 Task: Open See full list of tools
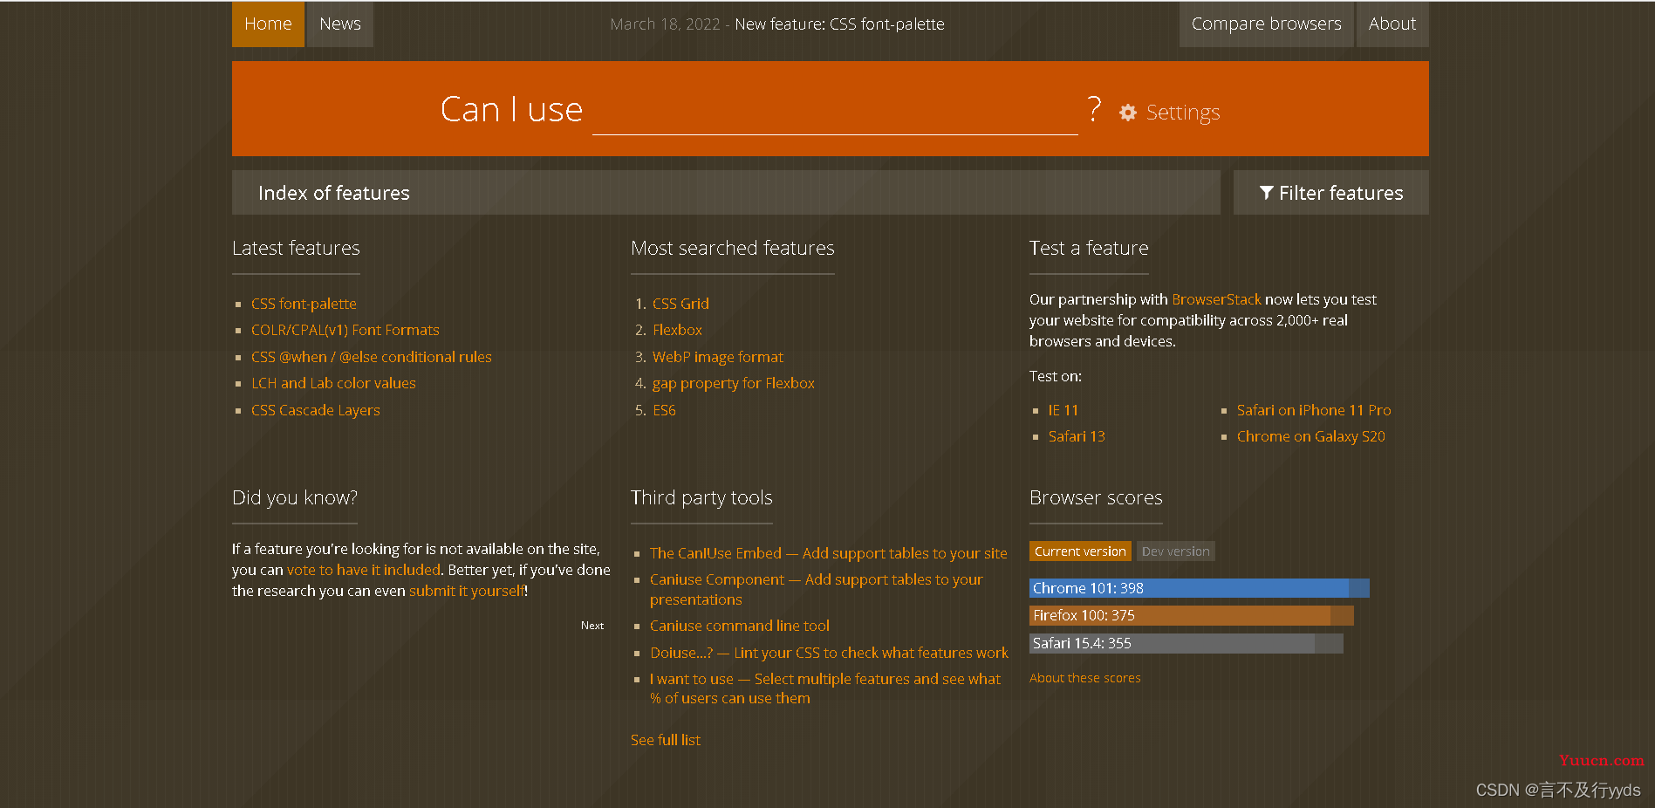666,740
